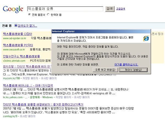This screenshot has height=119, width=165.
Task: Open the 인터넷 익스플로러 오류를 해결해보자 result
Action: pos(43,105)
